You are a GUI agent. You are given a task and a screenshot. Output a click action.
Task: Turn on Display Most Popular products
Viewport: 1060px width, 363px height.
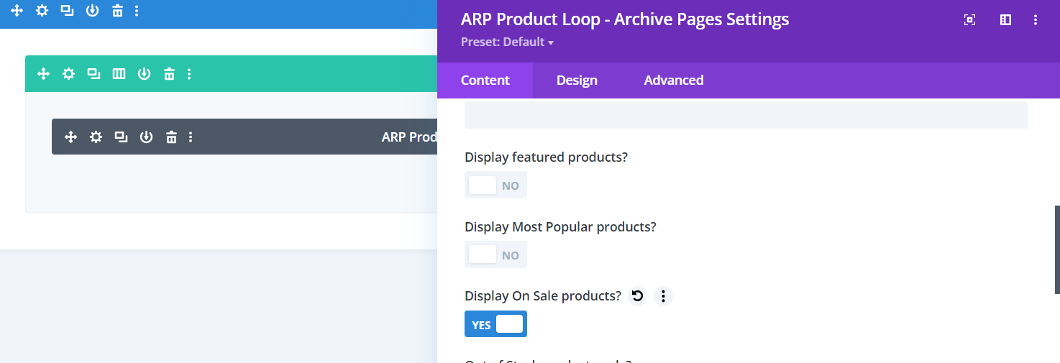[495, 254]
